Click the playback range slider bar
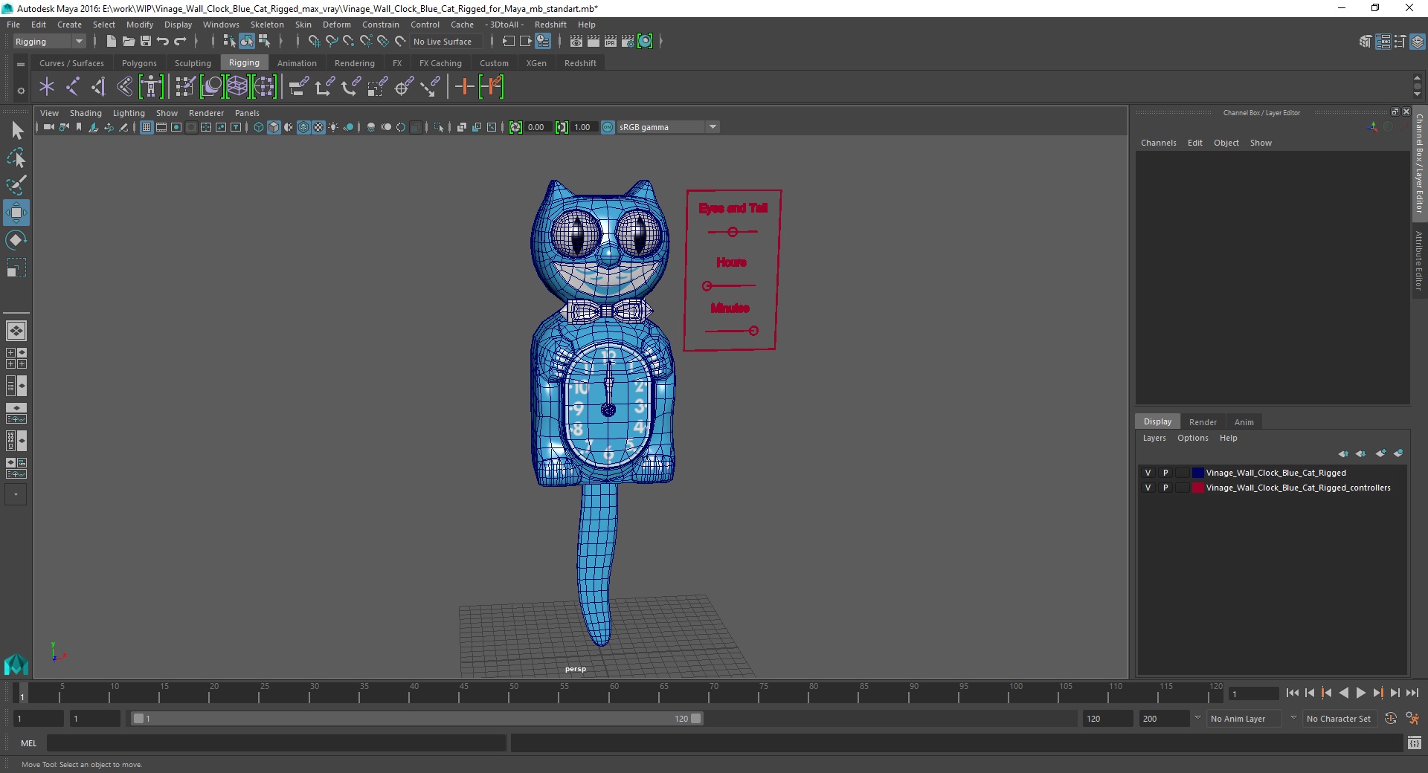1428x773 pixels. click(416, 719)
